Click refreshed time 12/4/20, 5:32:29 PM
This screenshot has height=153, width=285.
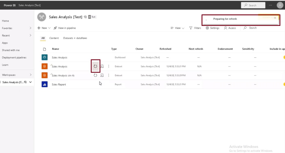176,75
